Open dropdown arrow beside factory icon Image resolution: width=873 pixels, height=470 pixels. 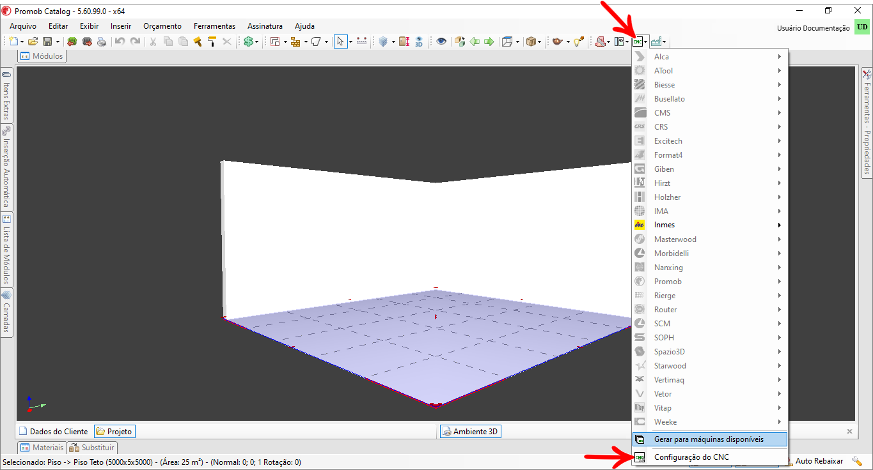tap(665, 42)
